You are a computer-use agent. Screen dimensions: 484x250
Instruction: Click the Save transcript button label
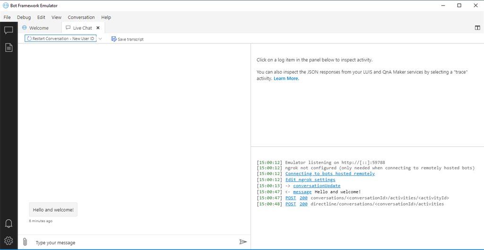[x=130, y=40]
